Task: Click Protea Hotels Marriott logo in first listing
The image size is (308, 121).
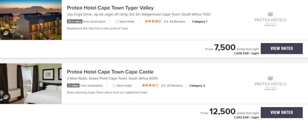Action: click(270, 20)
